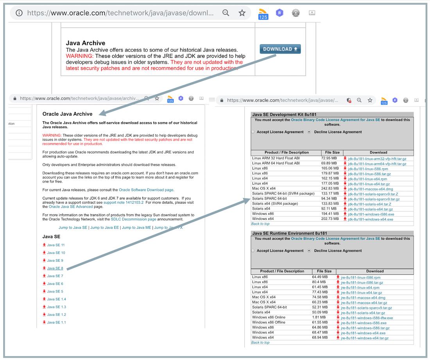Jump to Java ME anchor link
This screenshot has width=430, height=360.
(x=136, y=228)
